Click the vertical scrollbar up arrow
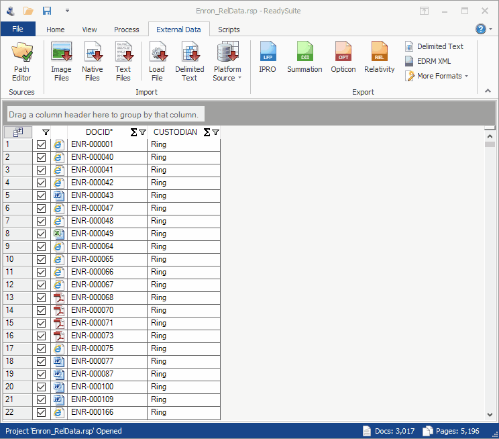The width and height of the screenshot is (499, 439). click(x=490, y=136)
